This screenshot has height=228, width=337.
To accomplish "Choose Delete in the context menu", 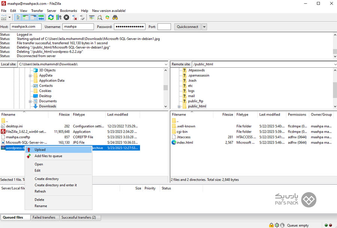I will (x=58, y=200).
